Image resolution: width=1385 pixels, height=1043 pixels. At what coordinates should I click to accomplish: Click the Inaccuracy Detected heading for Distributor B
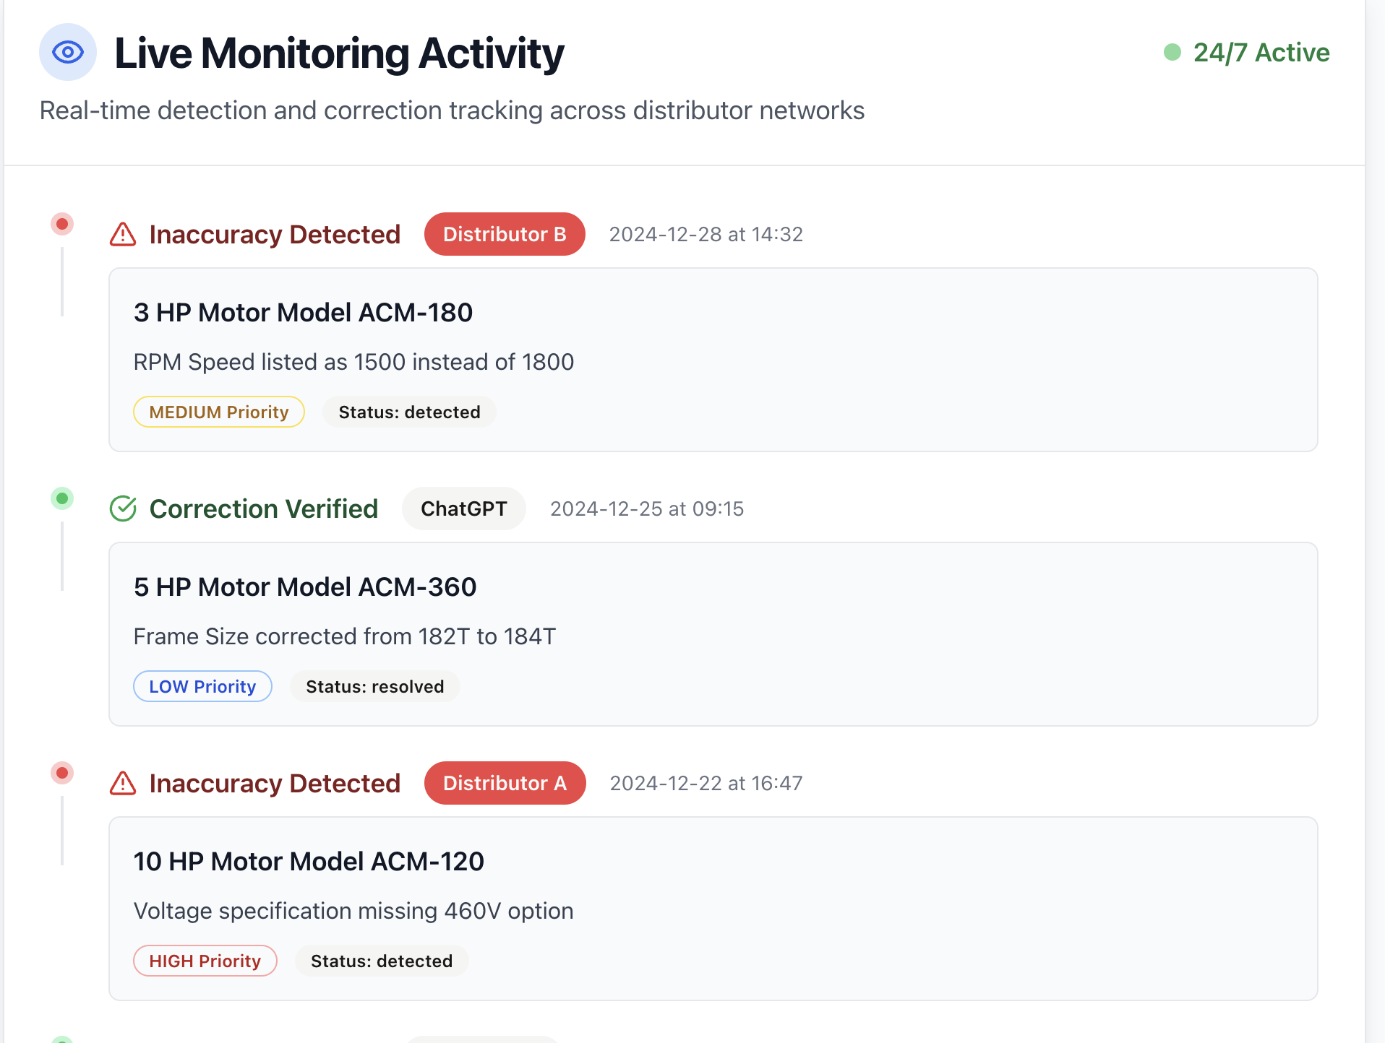click(x=275, y=234)
